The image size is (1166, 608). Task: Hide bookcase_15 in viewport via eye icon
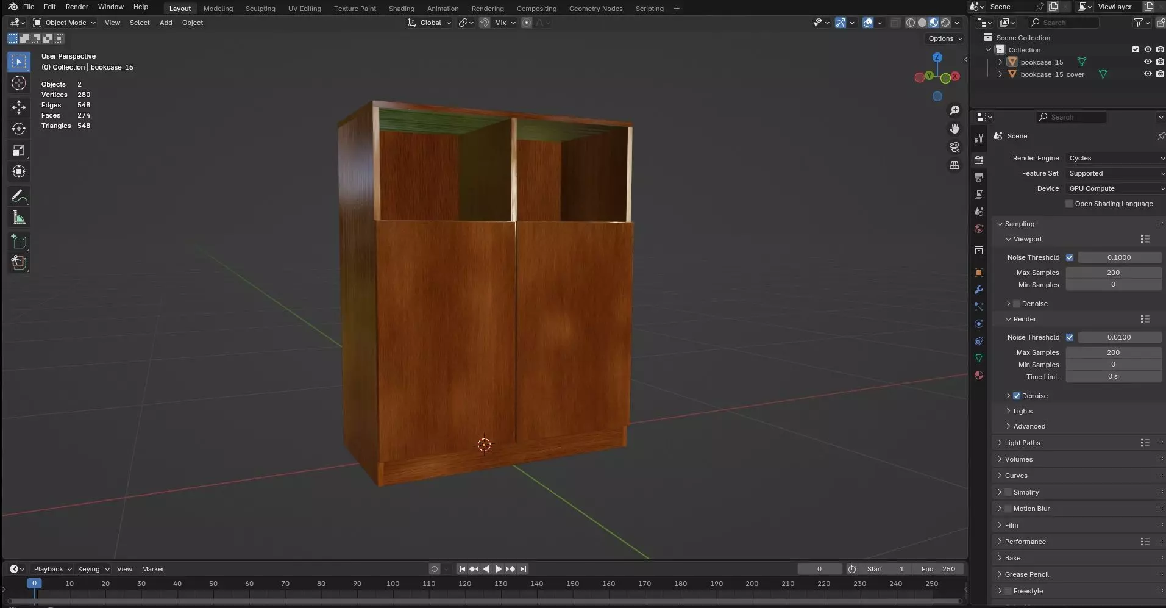click(x=1148, y=62)
